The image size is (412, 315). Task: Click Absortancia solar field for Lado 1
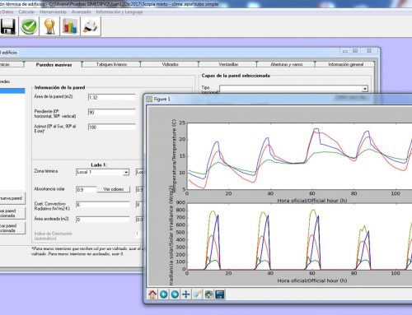pos(87,189)
